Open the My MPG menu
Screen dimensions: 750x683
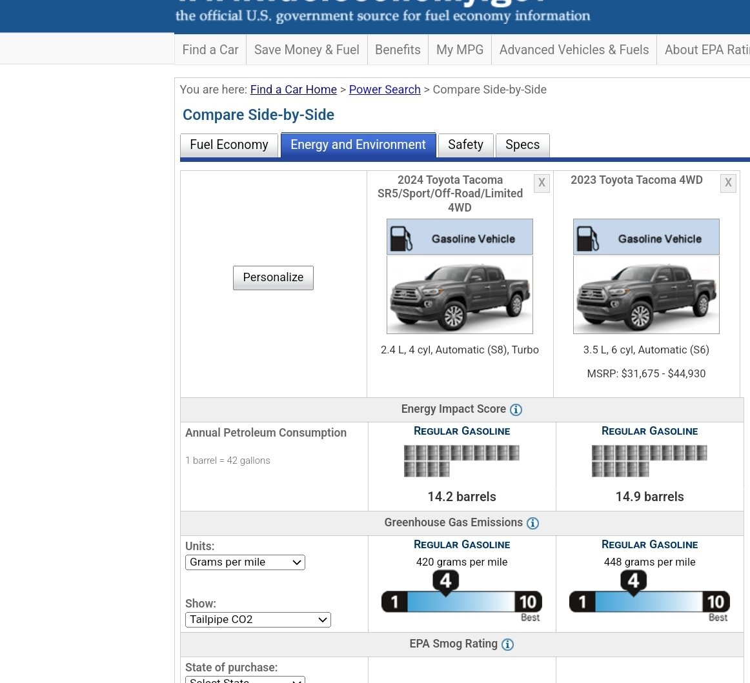click(x=460, y=50)
